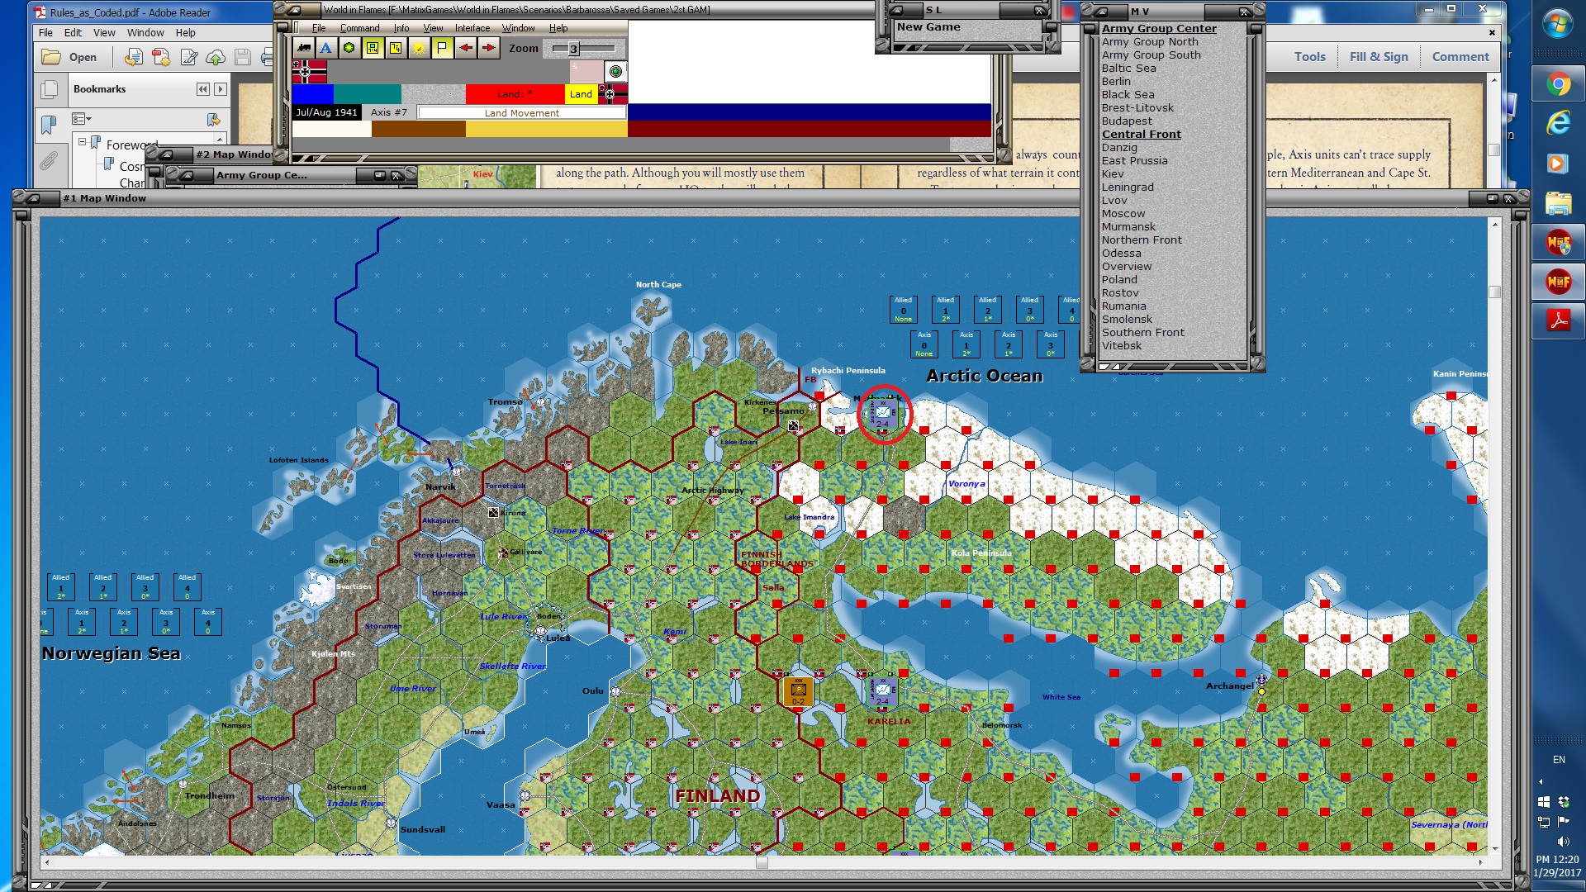Click the pink Soviet flag swatch
The width and height of the screenshot is (1586, 892).
point(586,72)
